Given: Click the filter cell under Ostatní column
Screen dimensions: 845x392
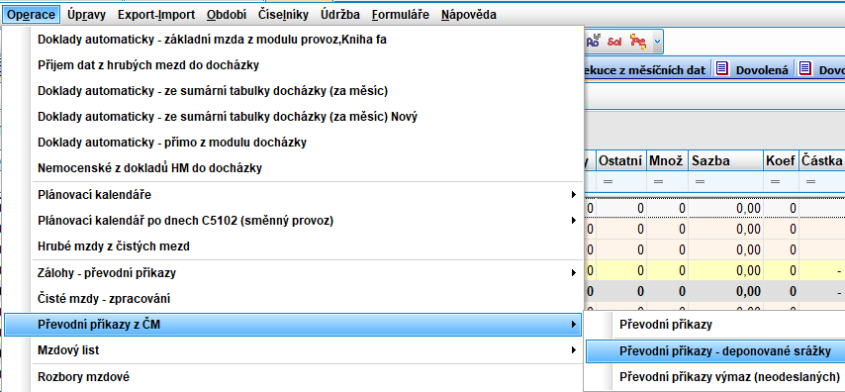Looking at the screenshot, I should 620,182.
